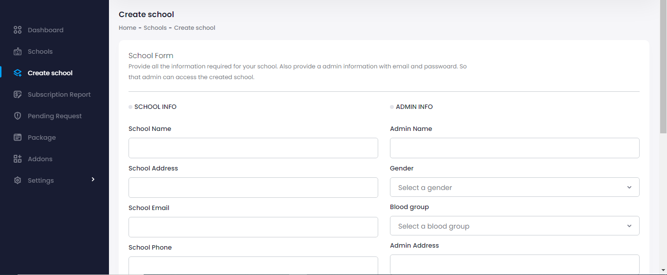
Task: Open the Subscription Report menu item
Action: [x=59, y=94]
